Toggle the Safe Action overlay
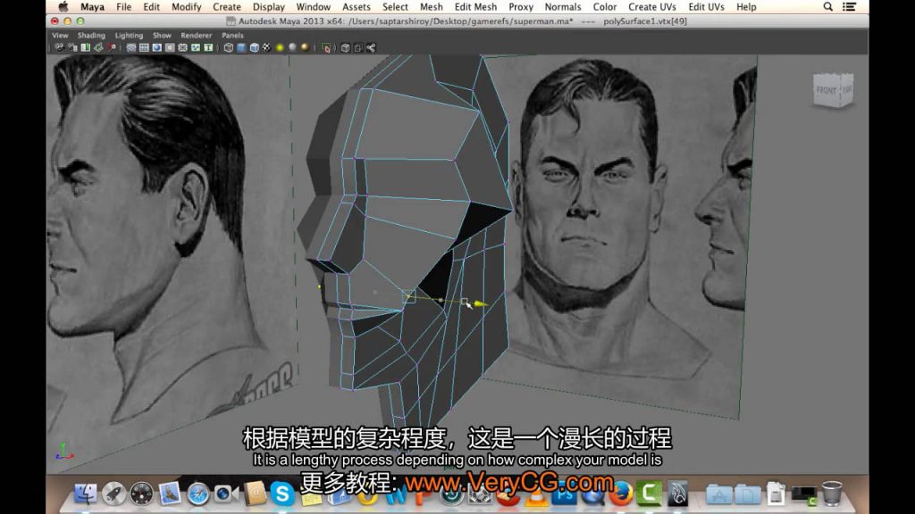This screenshot has height=514, width=915. pos(196,48)
